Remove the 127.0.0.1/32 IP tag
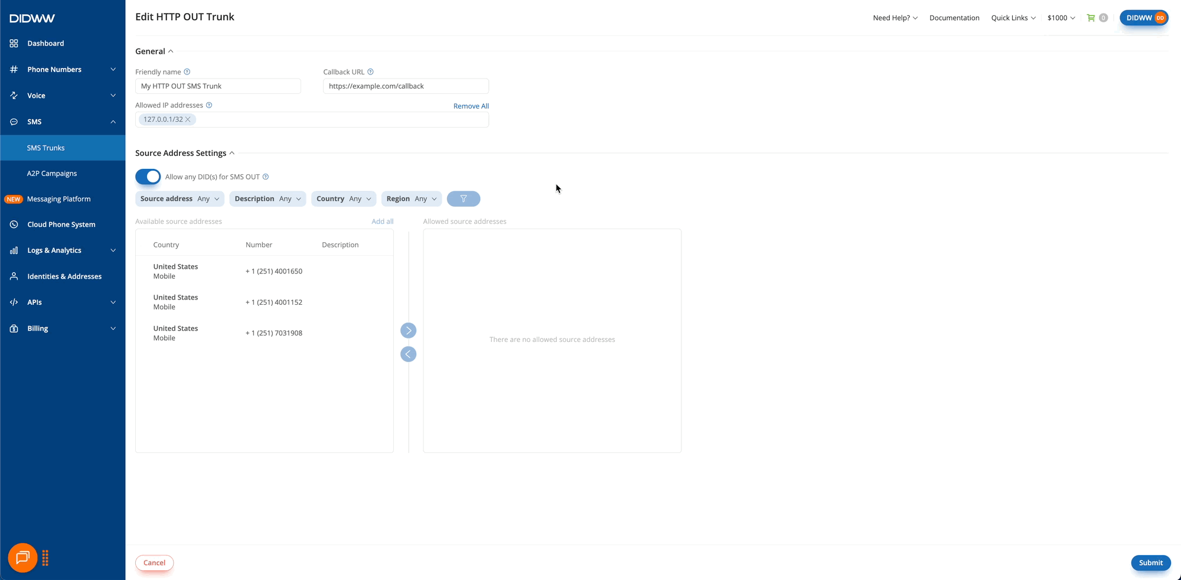1181x580 pixels. click(x=188, y=119)
